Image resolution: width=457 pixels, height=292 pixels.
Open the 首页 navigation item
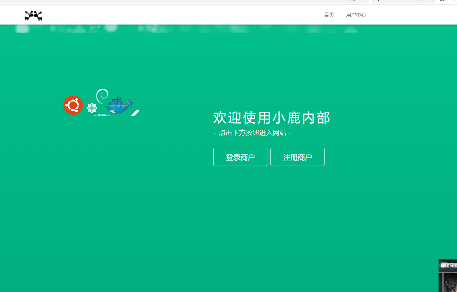329,15
